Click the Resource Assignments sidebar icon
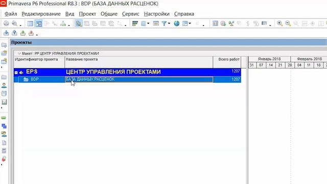 (x=4, y=134)
